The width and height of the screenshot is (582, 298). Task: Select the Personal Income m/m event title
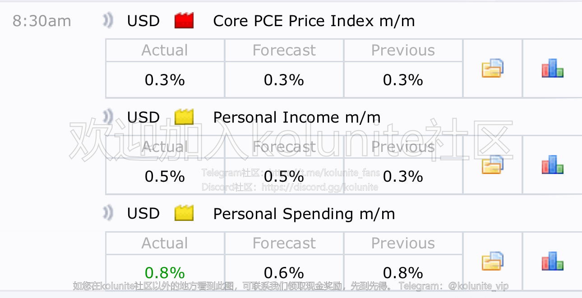[297, 118]
